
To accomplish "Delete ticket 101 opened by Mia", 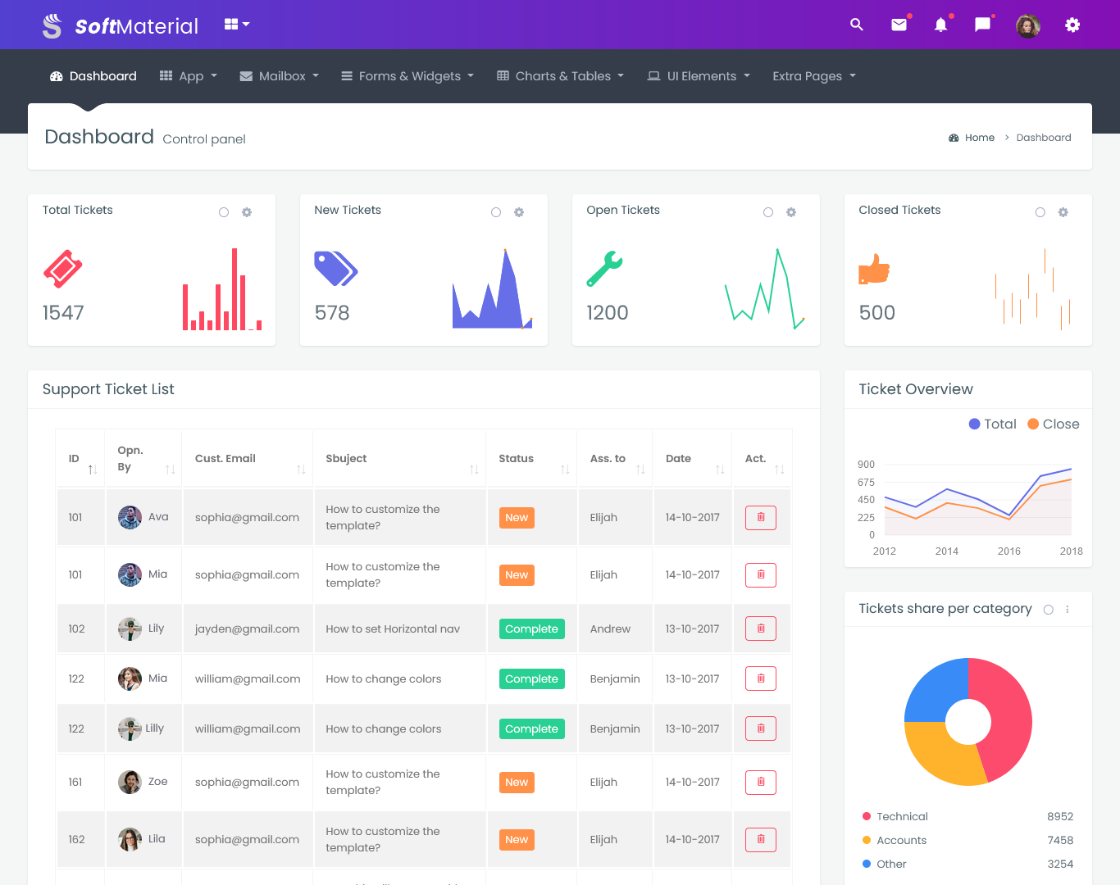I will (x=761, y=575).
